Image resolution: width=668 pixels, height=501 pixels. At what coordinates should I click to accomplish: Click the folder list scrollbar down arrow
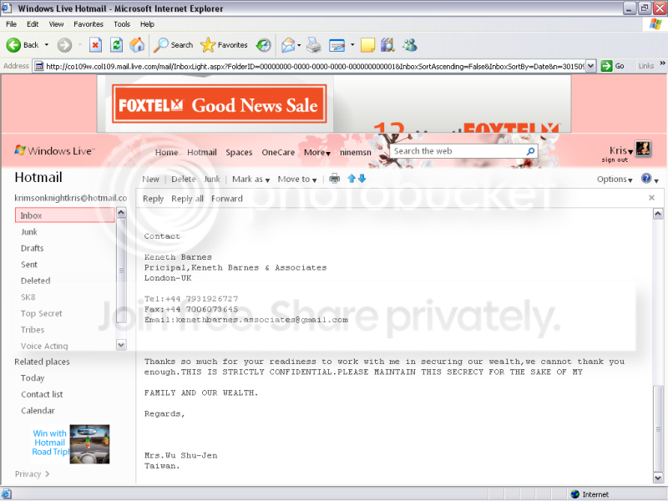(x=121, y=345)
